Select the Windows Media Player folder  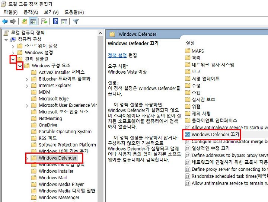click(58, 185)
